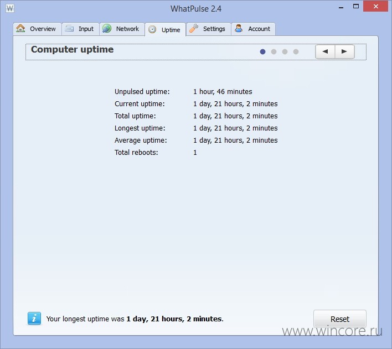Click the value 1 hour, 46 minutes
The width and height of the screenshot is (392, 349).
[223, 92]
